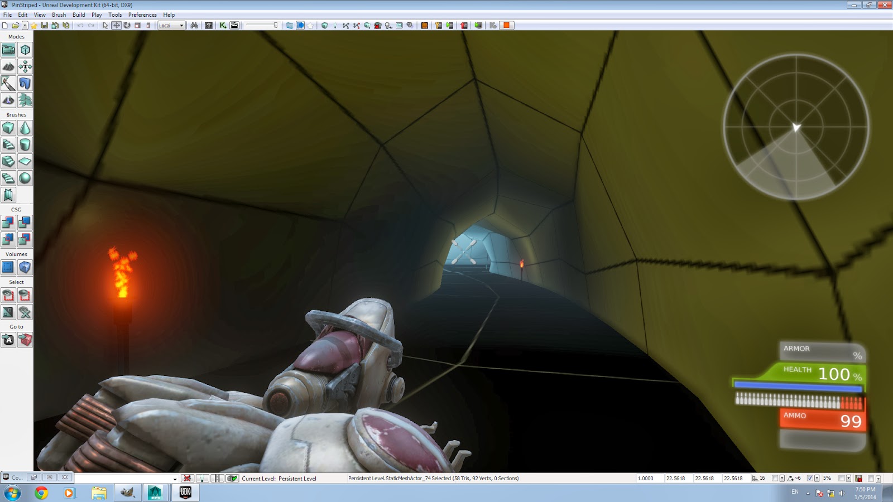This screenshot has height=502, width=893.
Task: Toggle the last status bar checkbox
Action: click(x=871, y=479)
